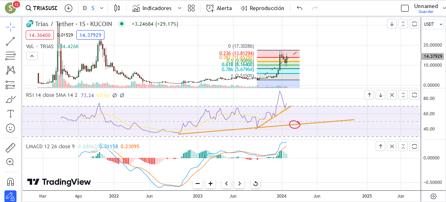
Task: Collapse the RSI pane
Action: 403,95
